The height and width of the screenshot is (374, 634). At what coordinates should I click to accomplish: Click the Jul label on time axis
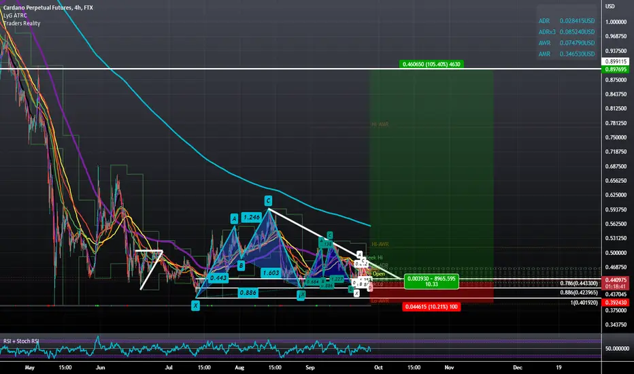coord(169,367)
